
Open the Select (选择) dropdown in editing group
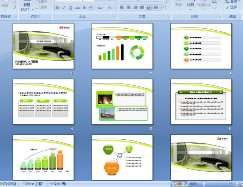[x=234, y=7]
